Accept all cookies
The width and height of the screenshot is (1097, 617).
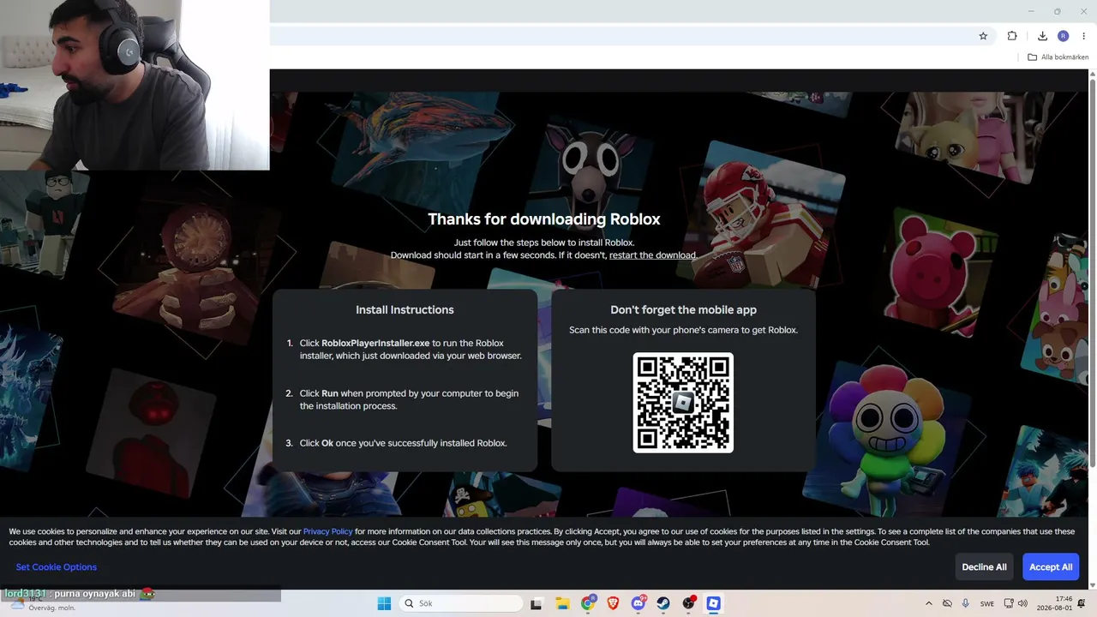tap(1051, 567)
